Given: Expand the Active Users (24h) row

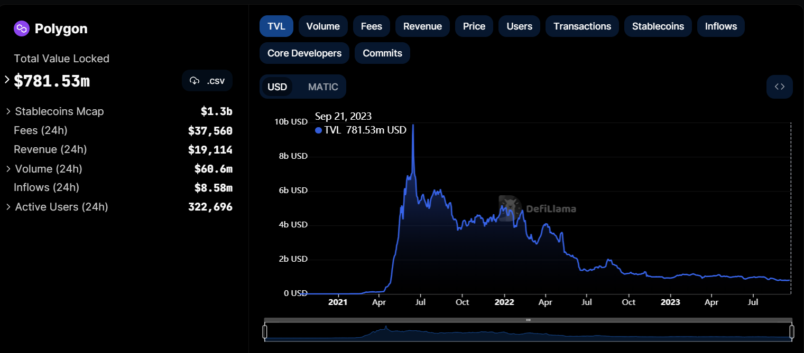Looking at the screenshot, I should pos(8,207).
